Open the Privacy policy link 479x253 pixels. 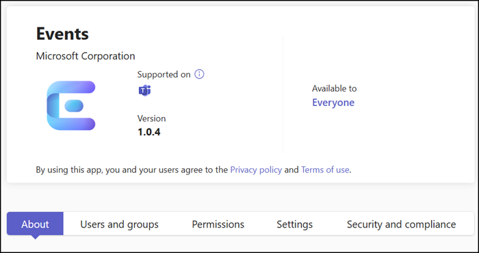(x=256, y=170)
